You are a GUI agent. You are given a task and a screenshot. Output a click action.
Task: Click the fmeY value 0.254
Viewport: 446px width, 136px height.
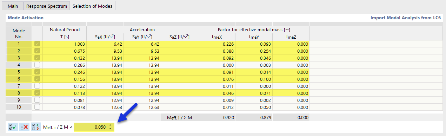click(x=254, y=51)
